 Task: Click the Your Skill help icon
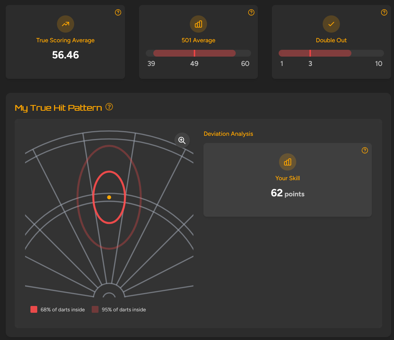click(x=365, y=150)
